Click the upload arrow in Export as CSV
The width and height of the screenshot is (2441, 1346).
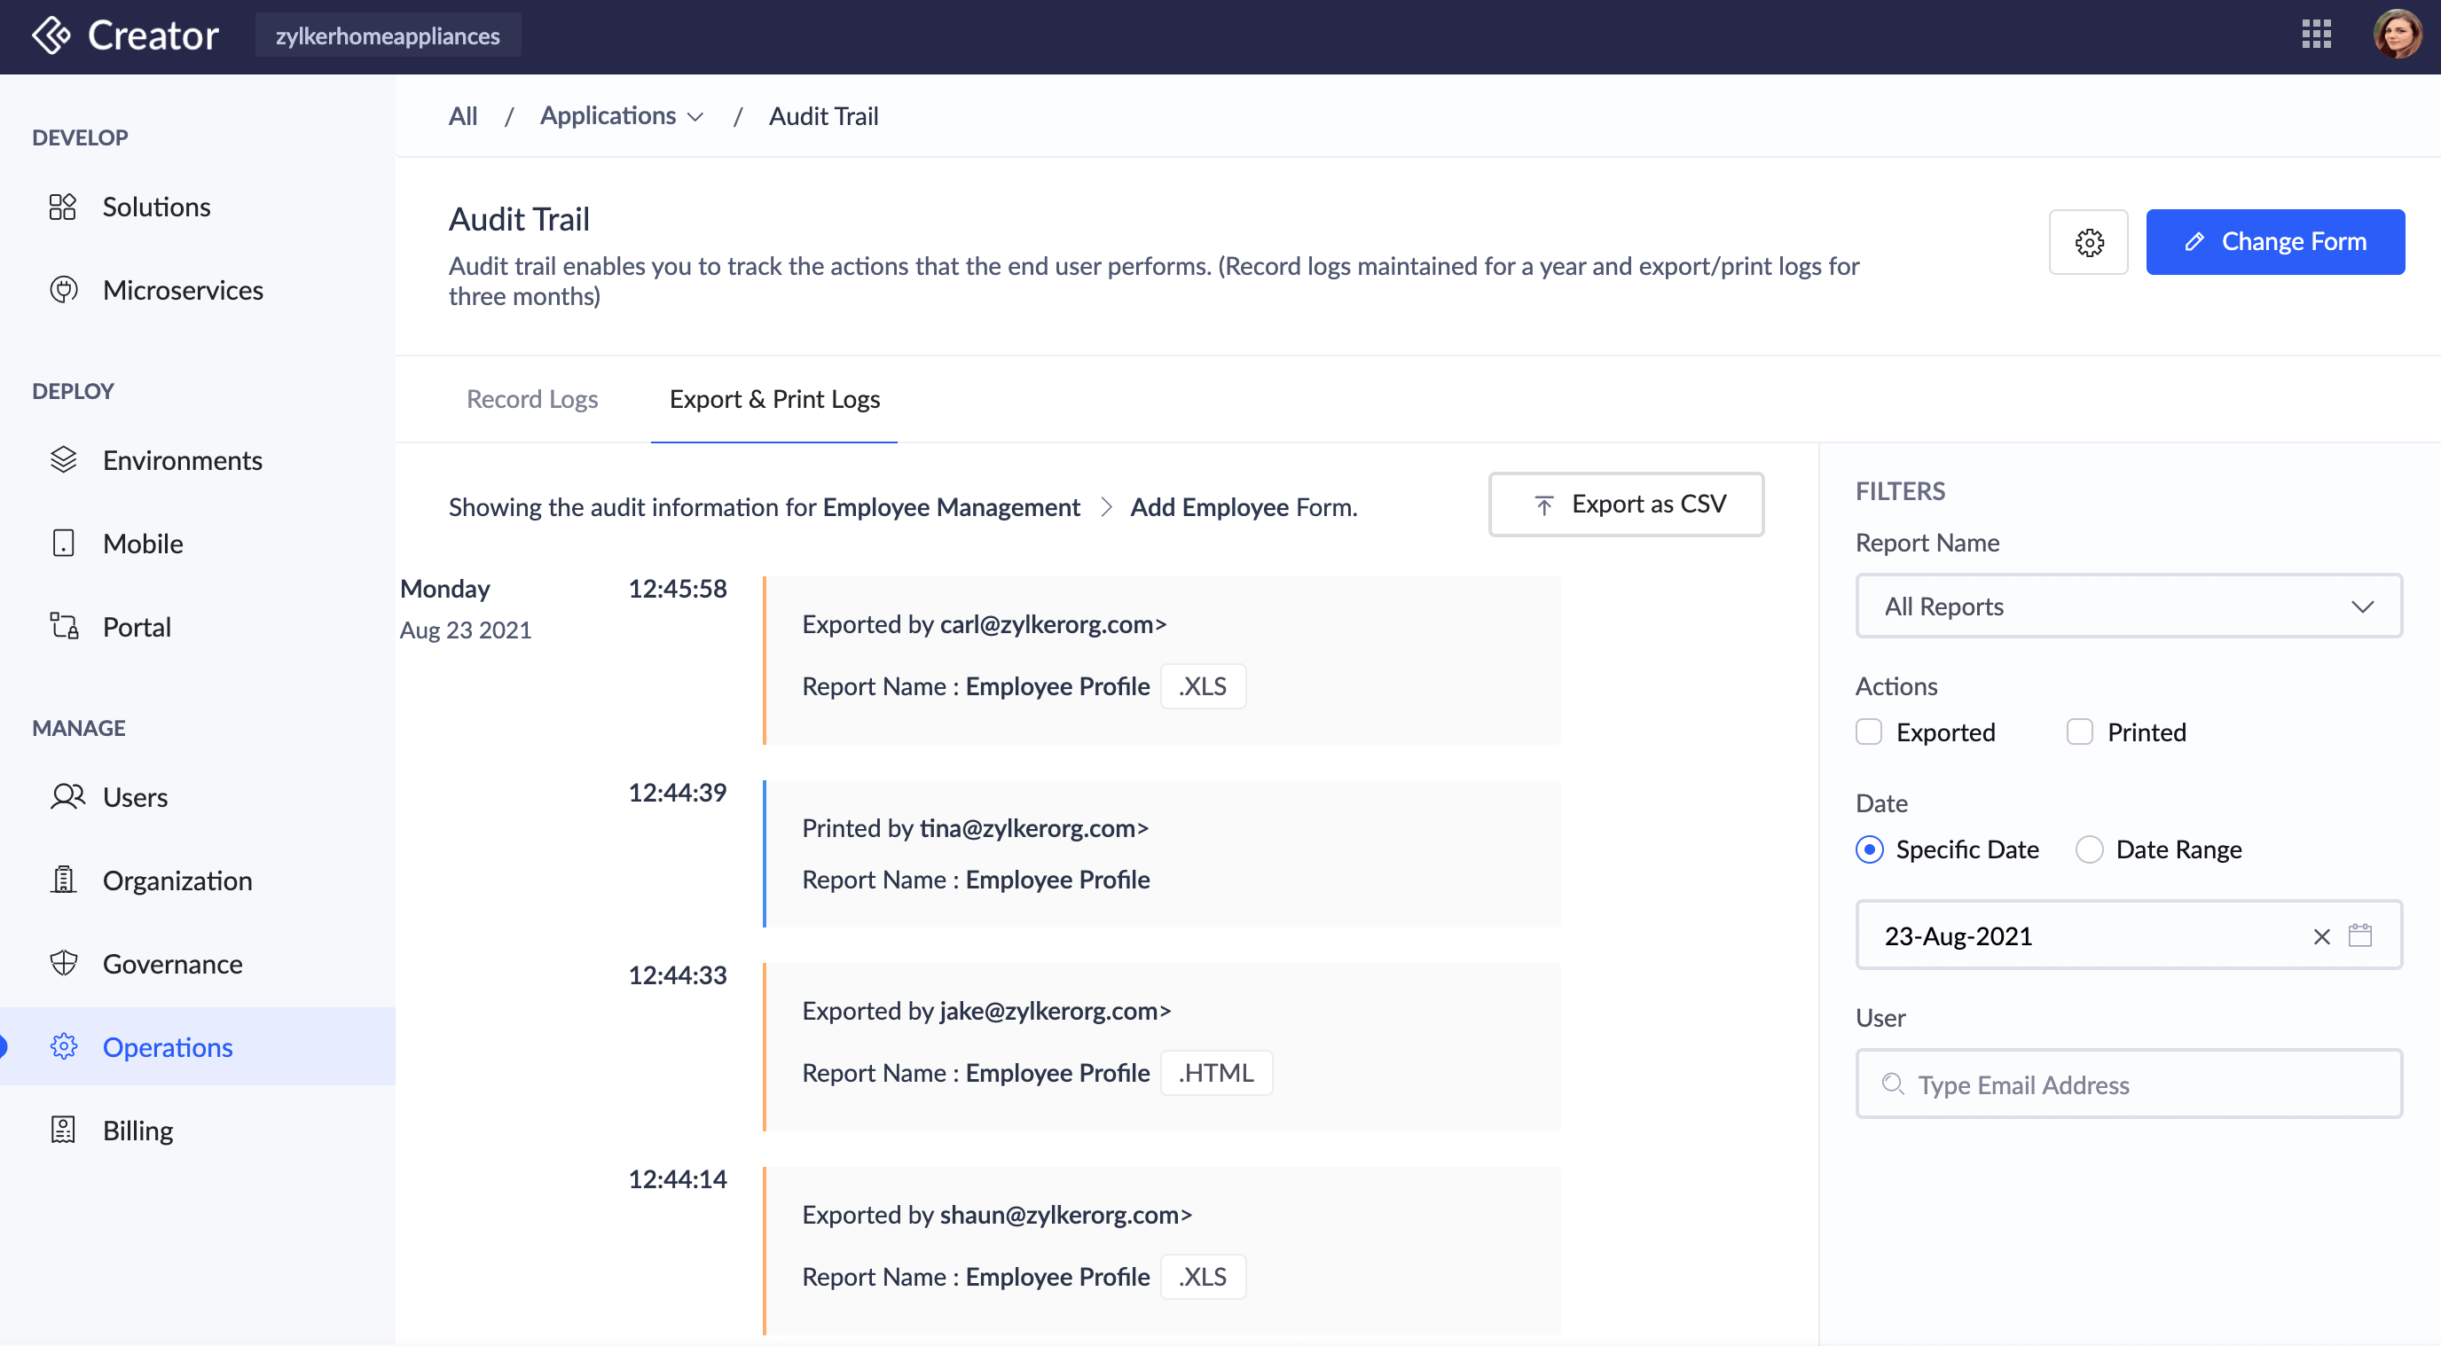[1543, 505]
